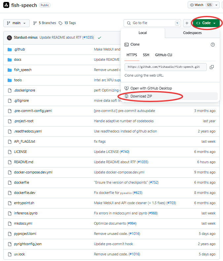Open pull request #994 link
Screen dimensions: 223x261
(x=131, y=224)
